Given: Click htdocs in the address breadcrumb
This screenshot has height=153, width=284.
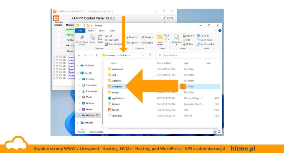Looking at the screenshot, I should pyautogui.click(x=124, y=55).
